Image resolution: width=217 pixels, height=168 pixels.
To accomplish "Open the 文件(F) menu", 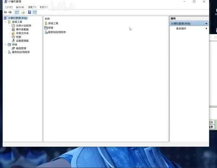I will (9, 7).
